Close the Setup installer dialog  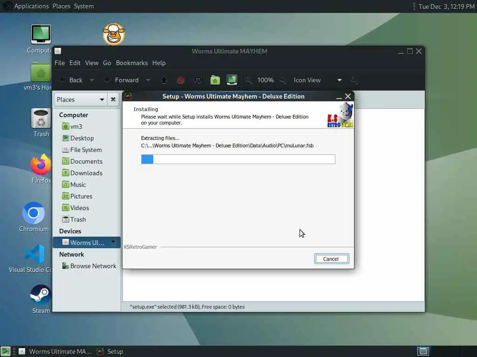(x=348, y=96)
